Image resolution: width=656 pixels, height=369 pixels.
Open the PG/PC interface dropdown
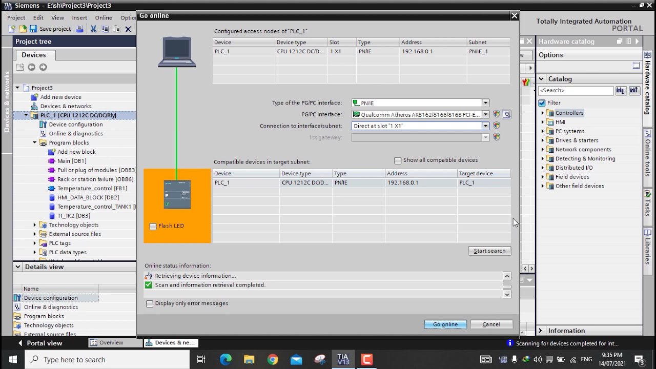point(485,114)
